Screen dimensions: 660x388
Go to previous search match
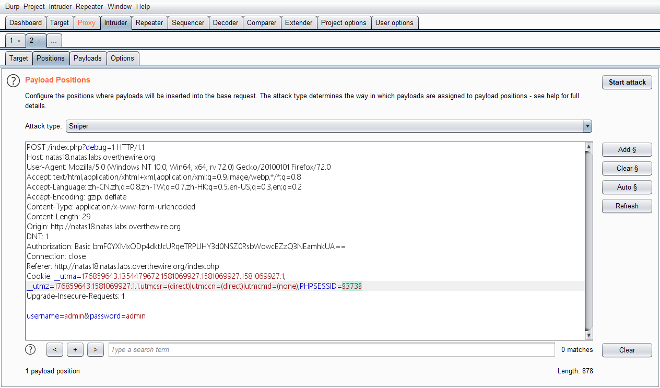[x=55, y=350]
